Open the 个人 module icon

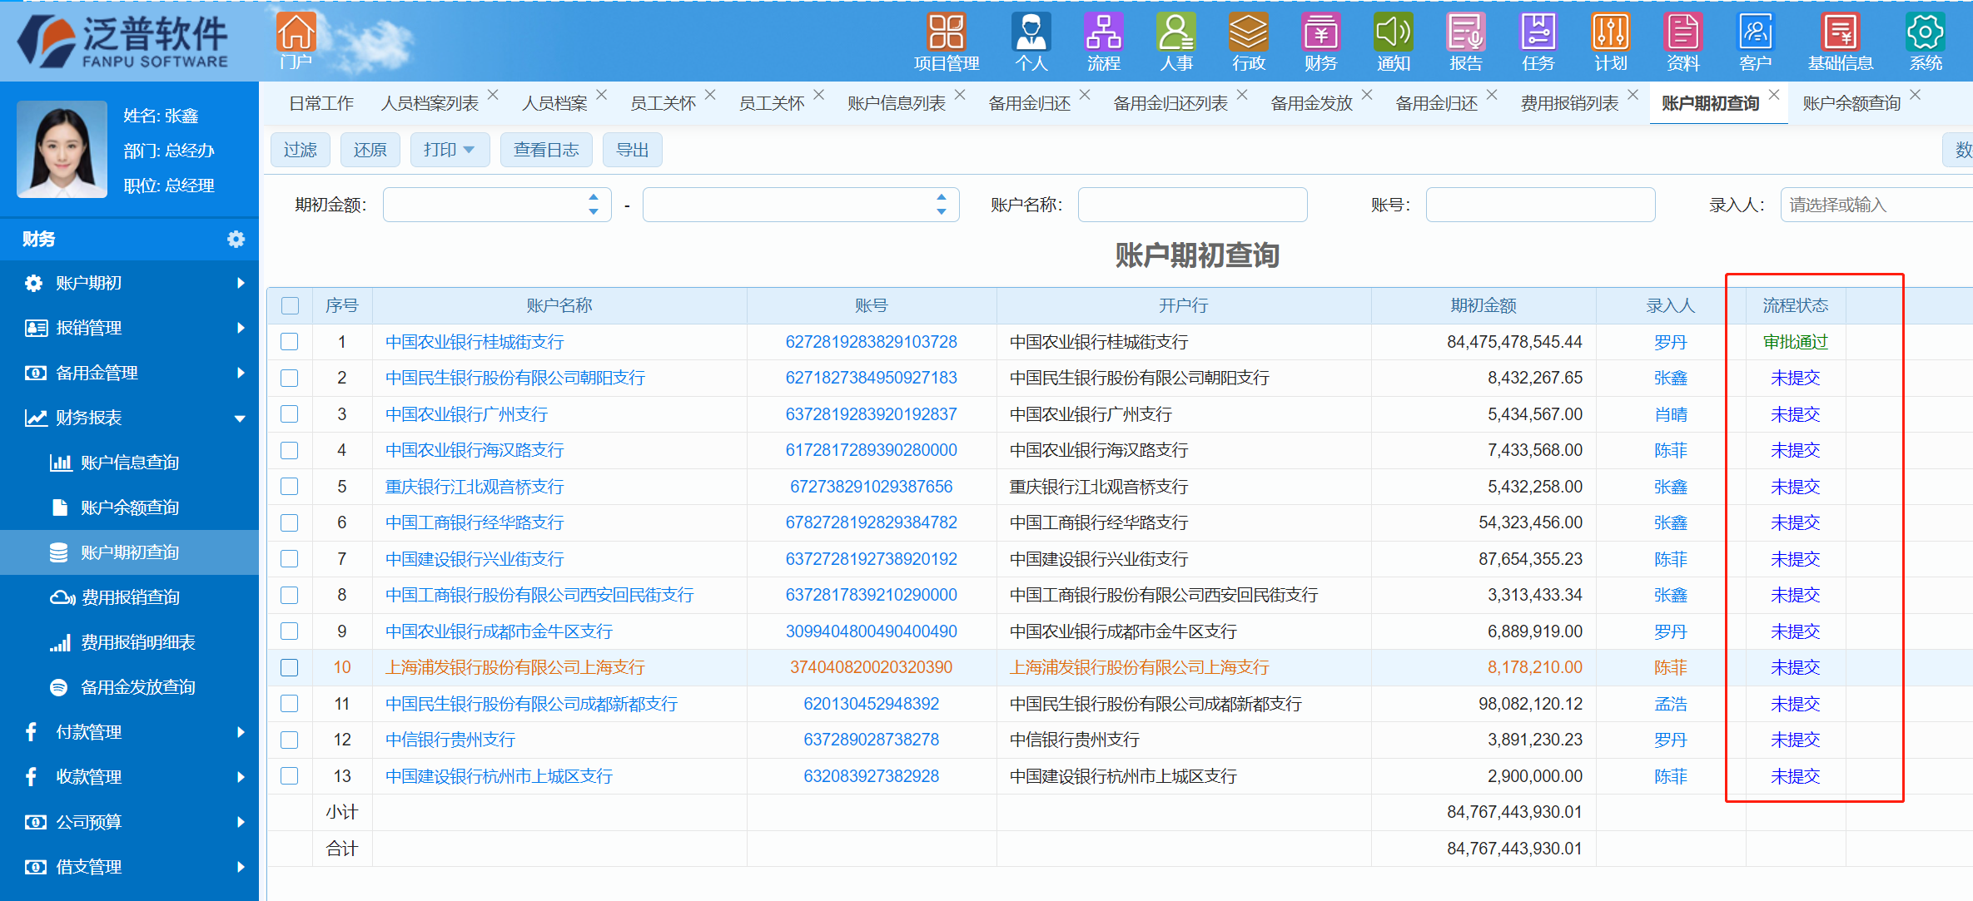(x=1031, y=41)
